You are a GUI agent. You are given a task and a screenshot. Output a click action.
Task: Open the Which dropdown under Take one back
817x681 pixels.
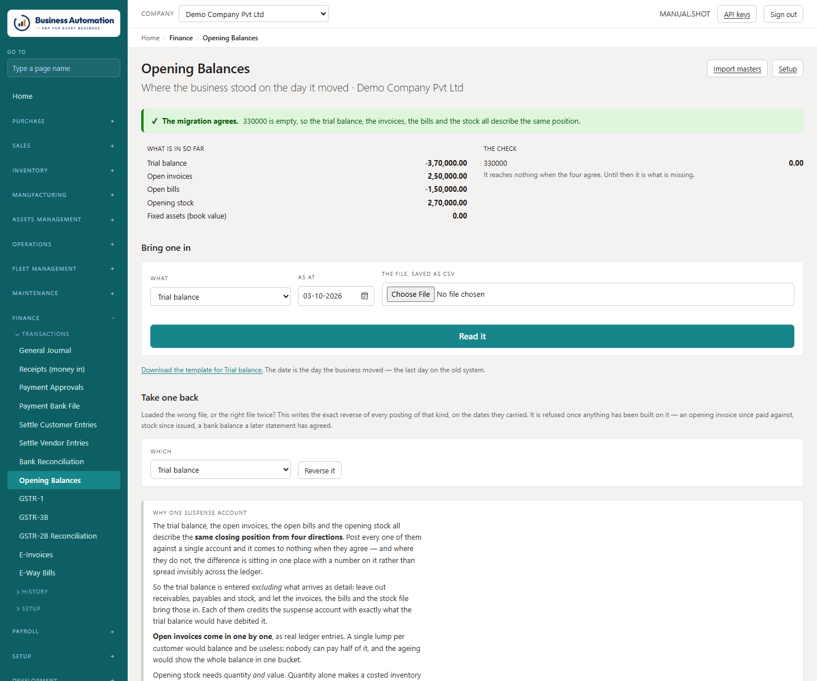[x=221, y=470]
